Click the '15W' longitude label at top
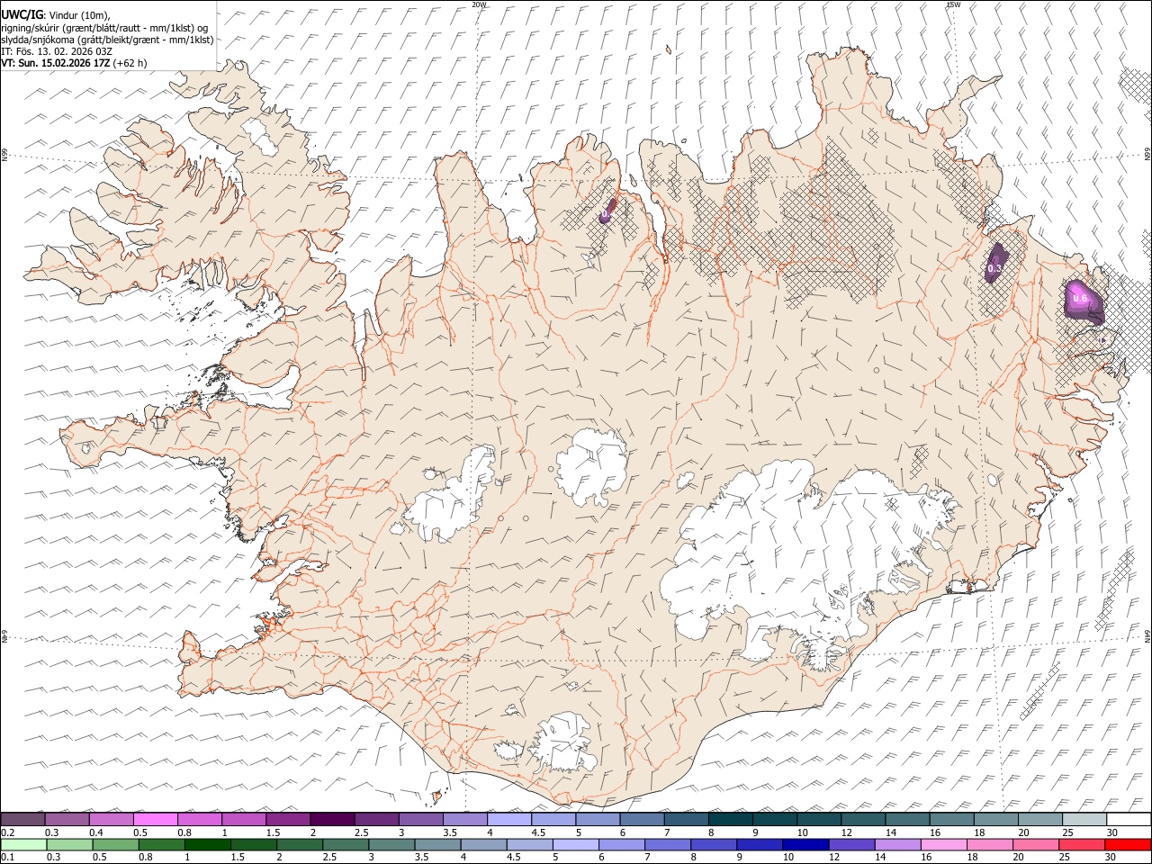This screenshot has width=1152, height=864. (953, 4)
